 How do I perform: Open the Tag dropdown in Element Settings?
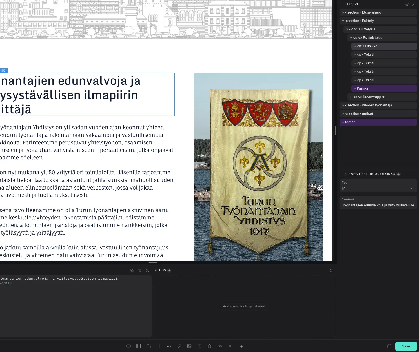pyautogui.click(x=378, y=188)
